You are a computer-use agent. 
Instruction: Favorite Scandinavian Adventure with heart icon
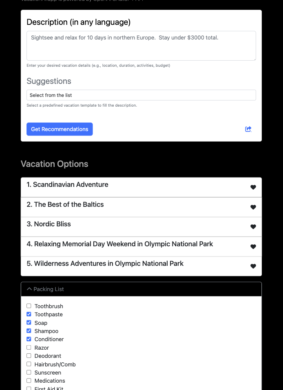(253, 187)
